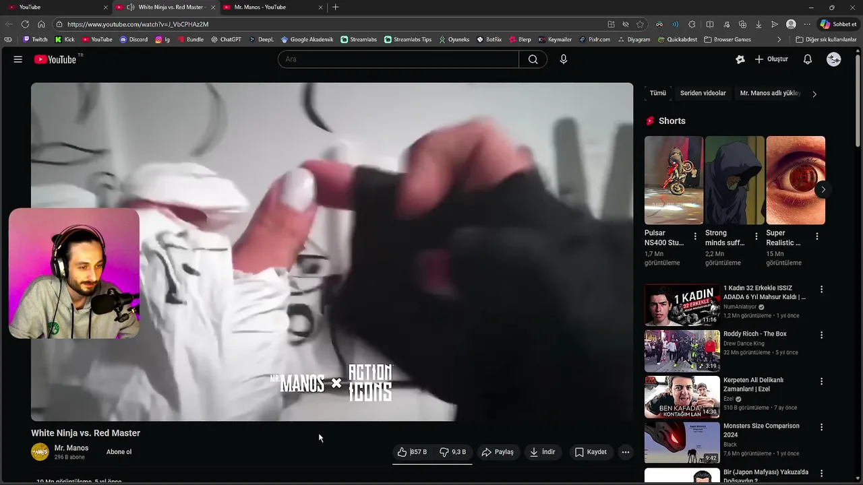Reload the page with the browser refresh icon
Image resolution: width=863 pixels, height=485 pixels.
coord(26,24)
